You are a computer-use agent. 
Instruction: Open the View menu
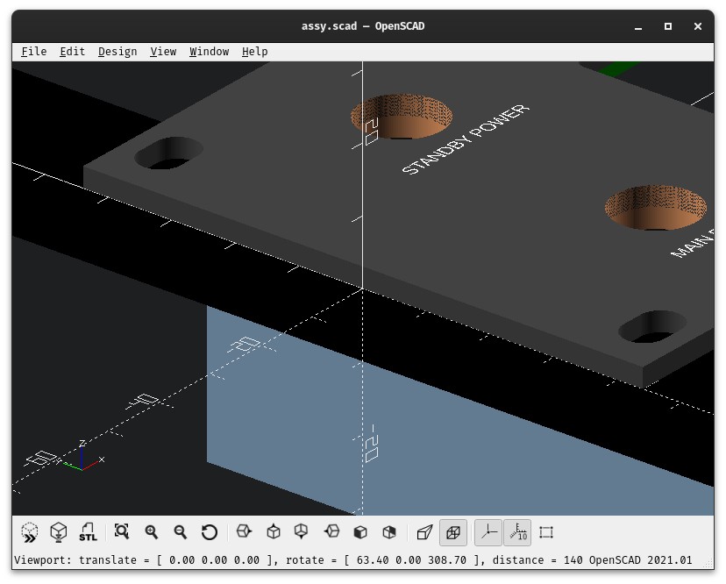tap(163, 51)
